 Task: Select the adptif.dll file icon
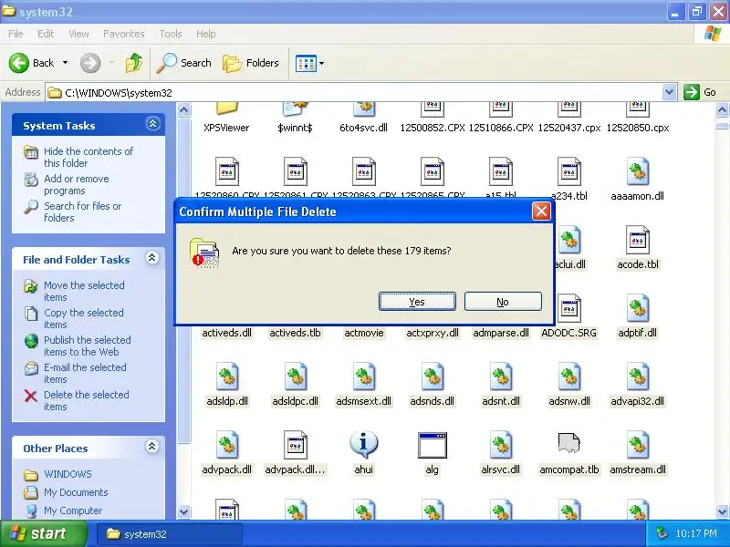pos(637,308)
